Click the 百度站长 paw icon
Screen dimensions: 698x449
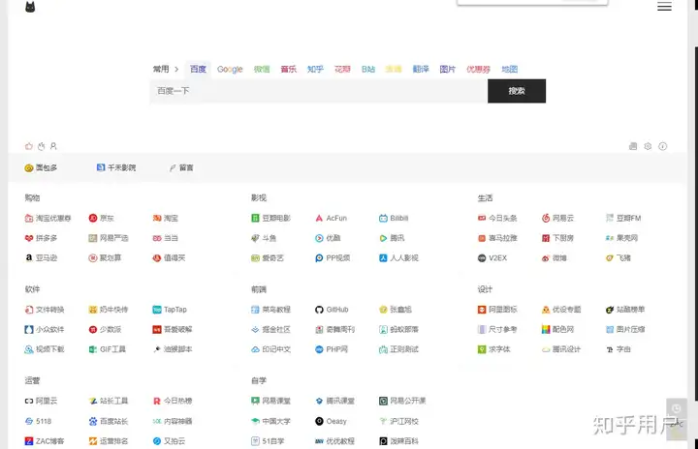pos(93,421)
